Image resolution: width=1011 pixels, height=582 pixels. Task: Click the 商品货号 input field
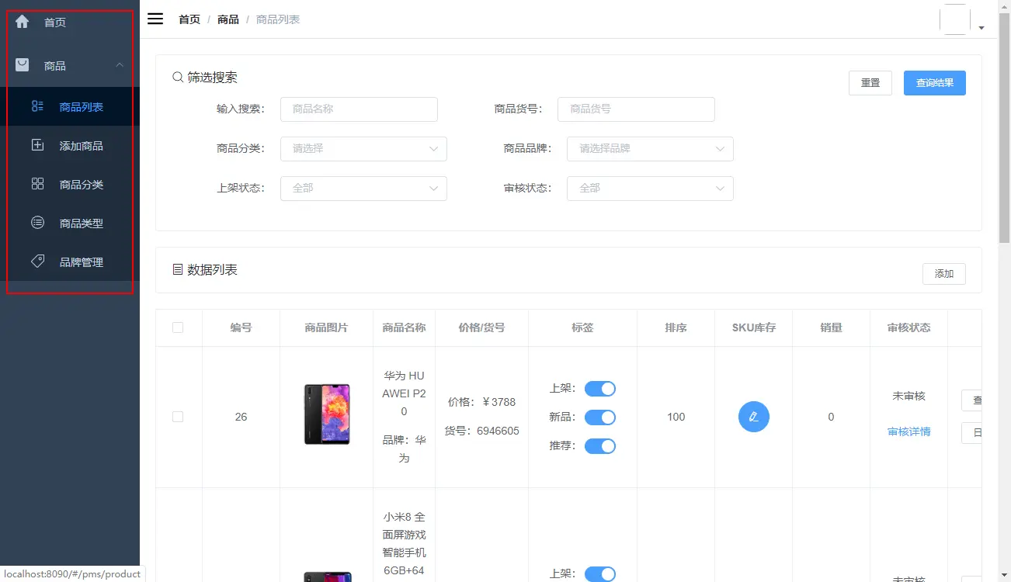pos(636,109)
